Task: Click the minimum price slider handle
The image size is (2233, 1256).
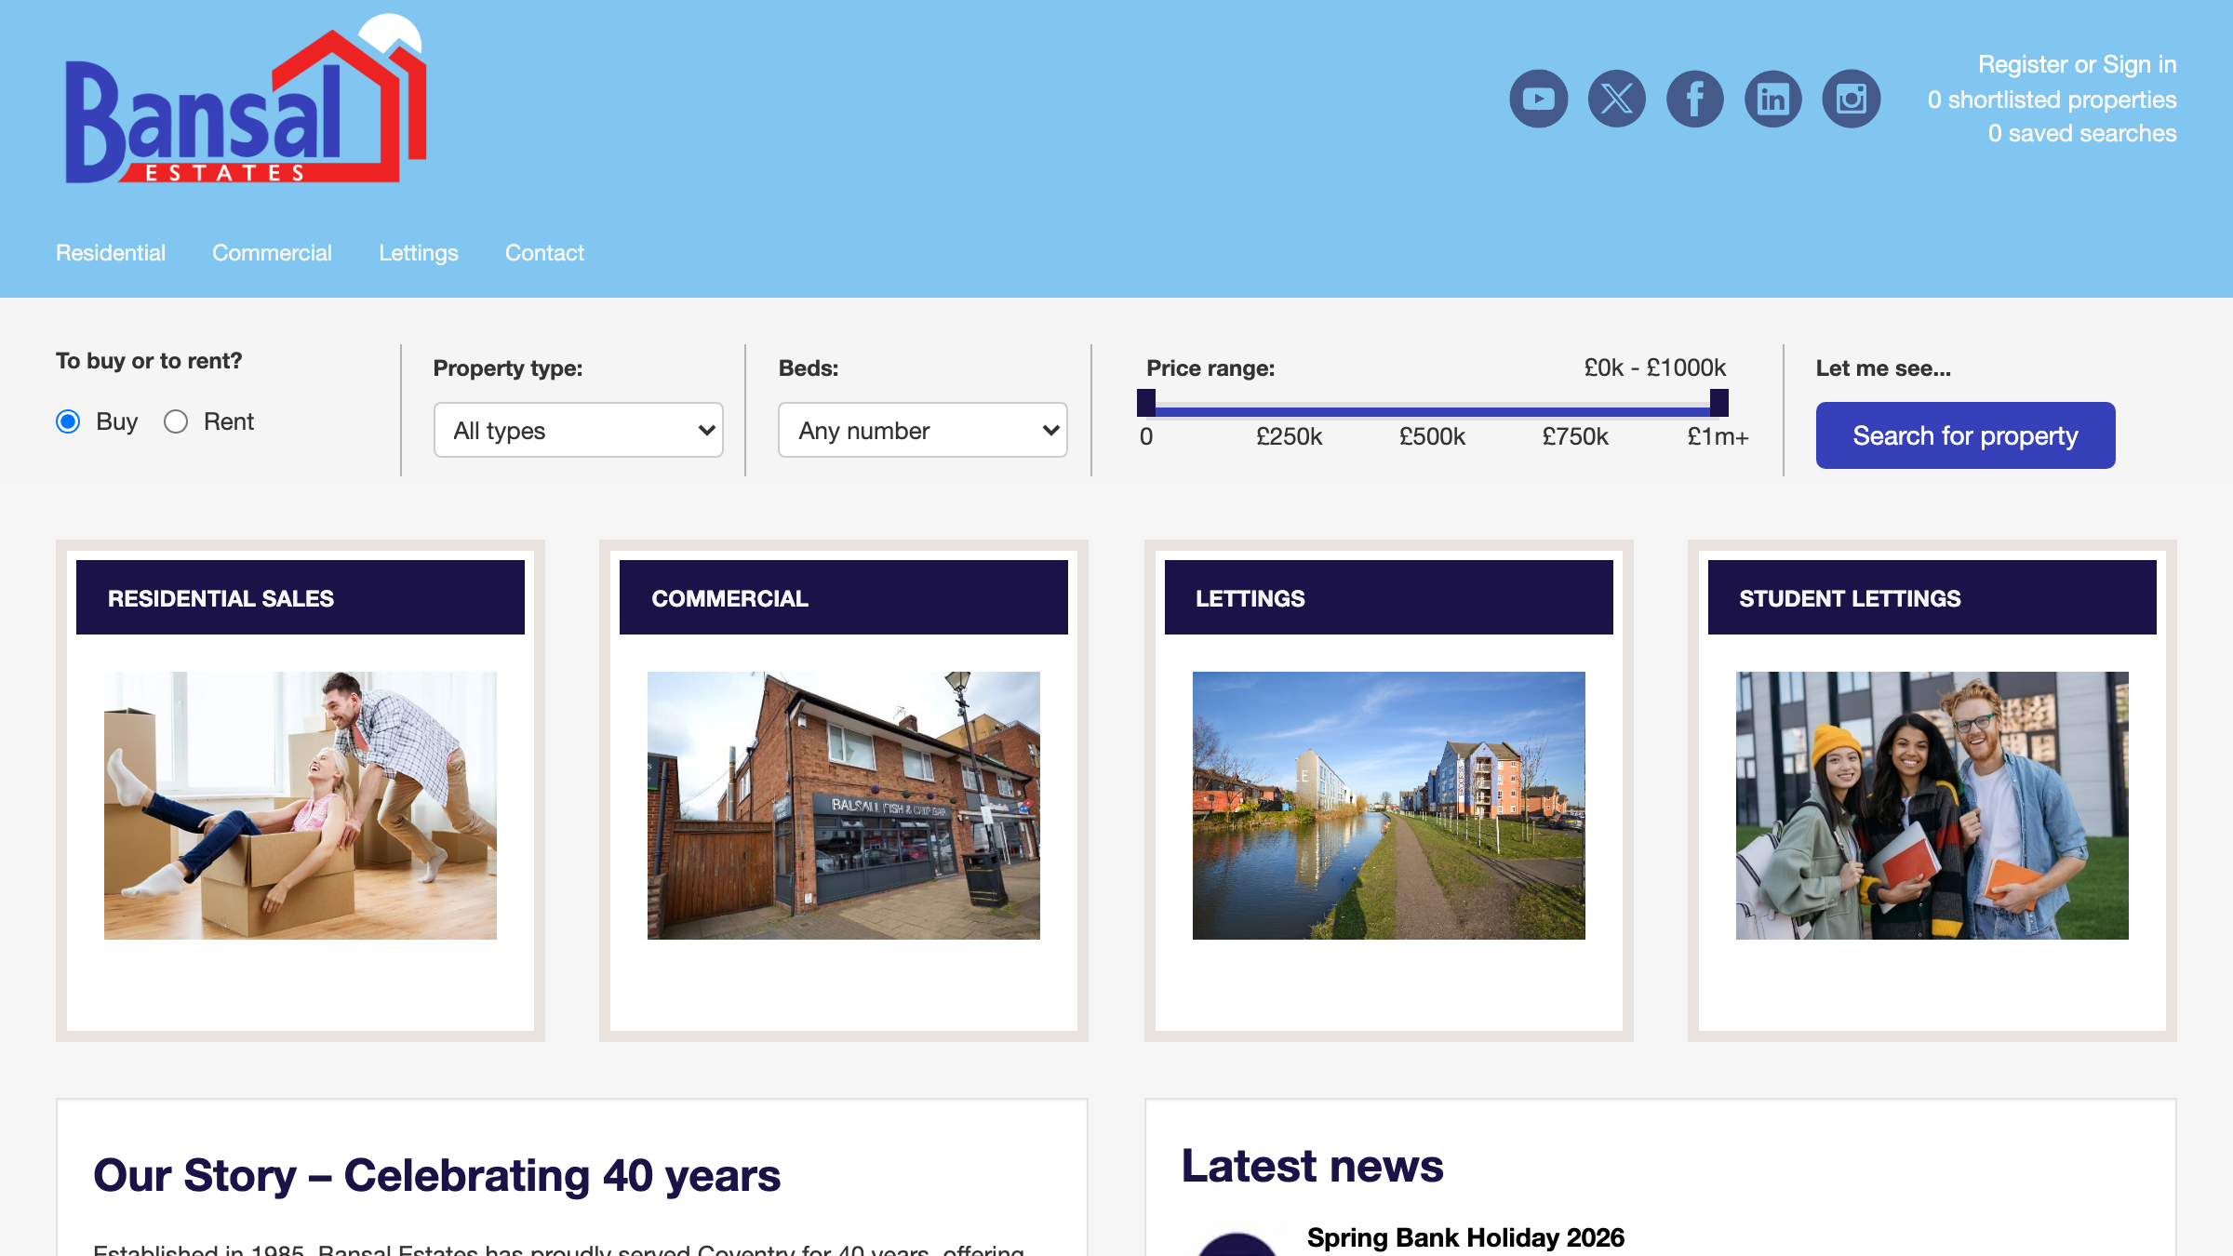Action: pos(1146,403)
